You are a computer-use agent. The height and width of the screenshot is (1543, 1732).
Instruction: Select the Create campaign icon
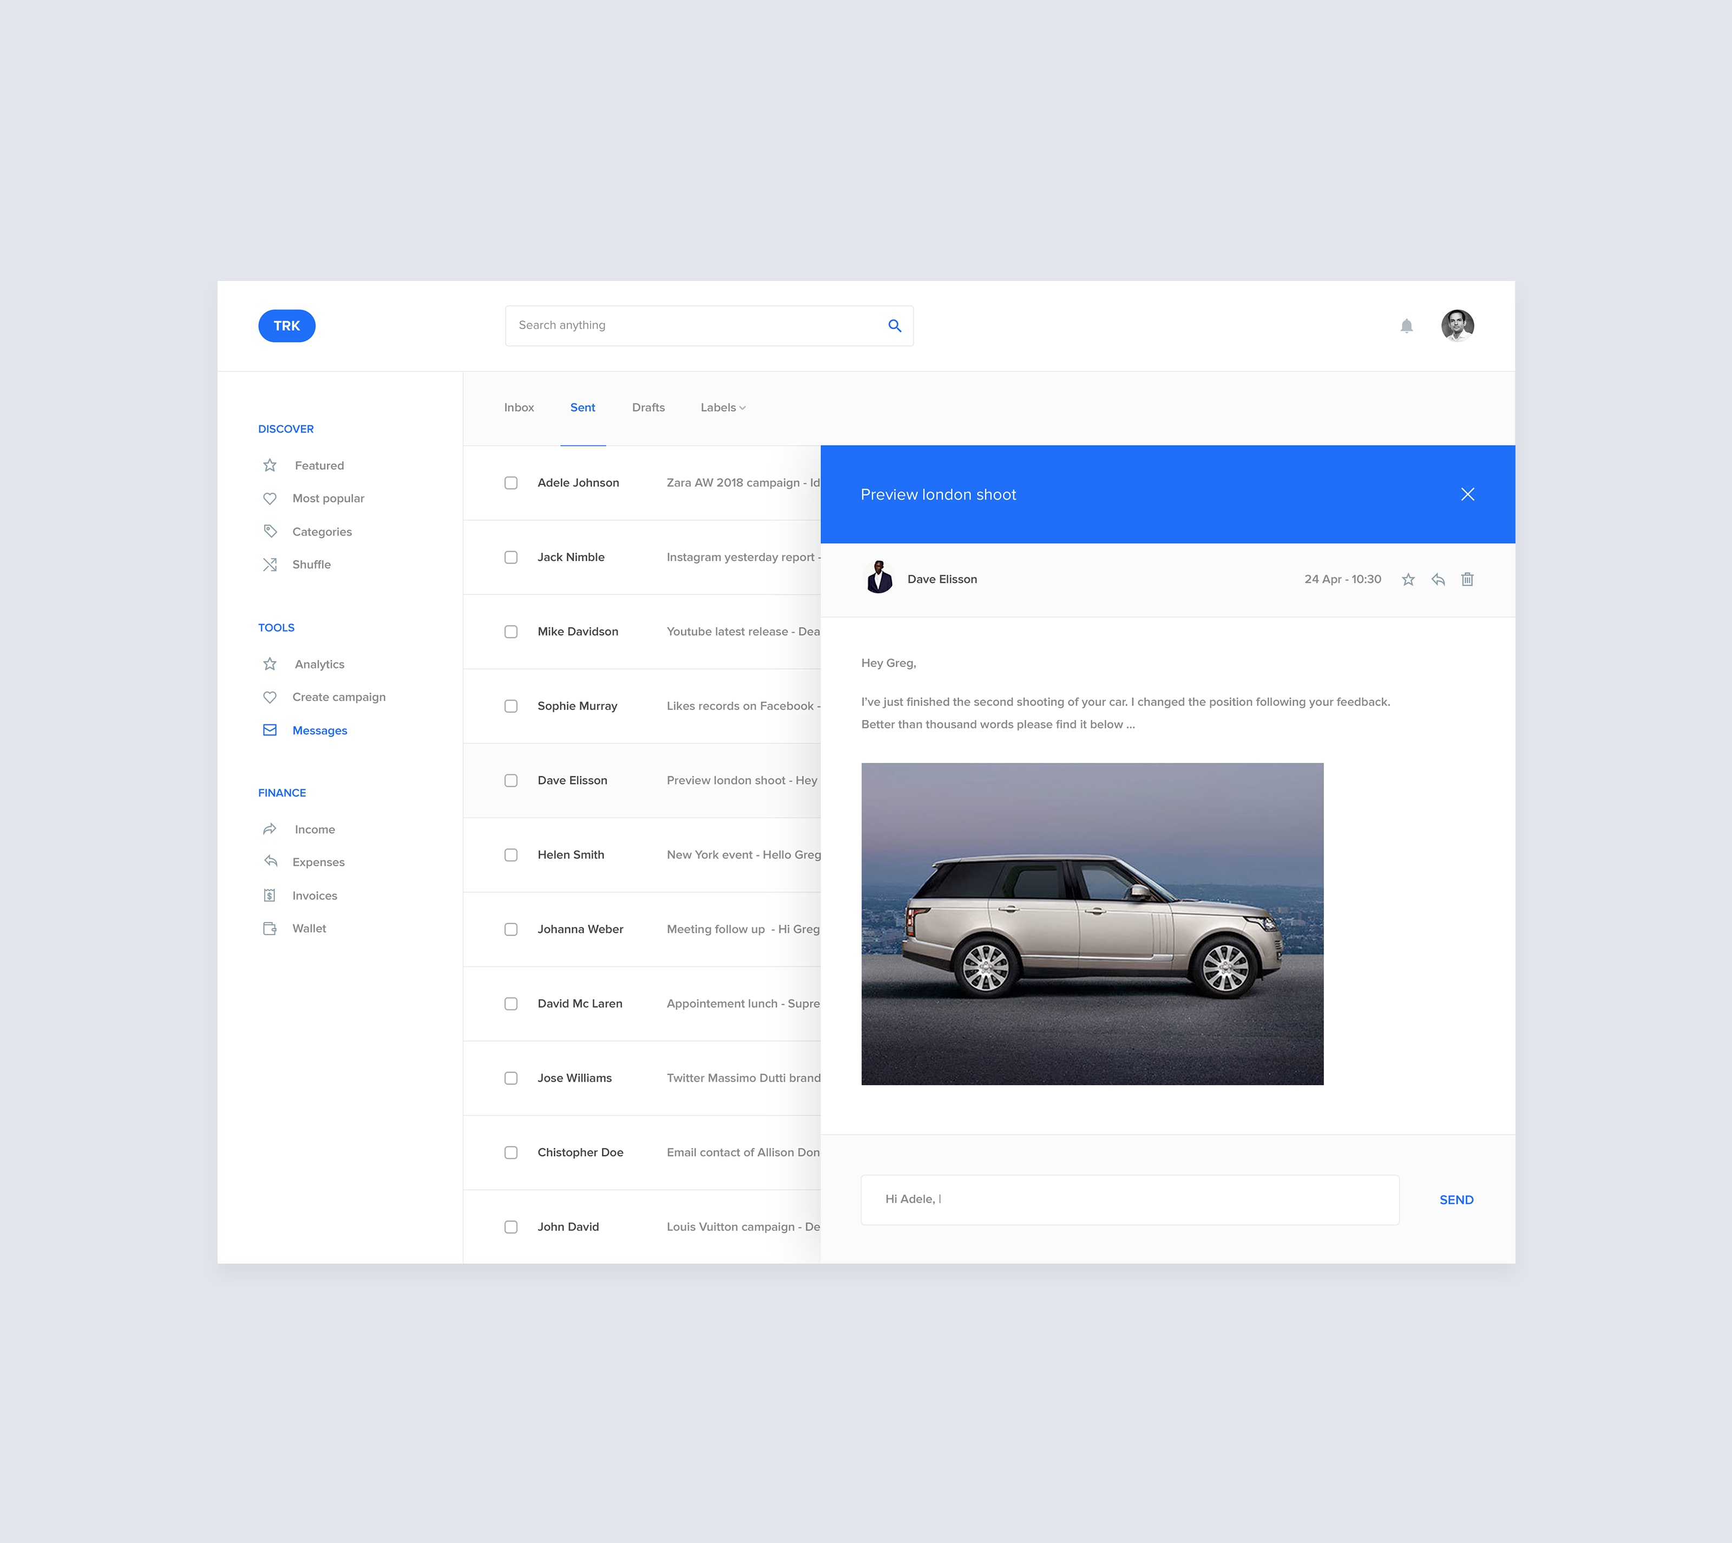270,697
